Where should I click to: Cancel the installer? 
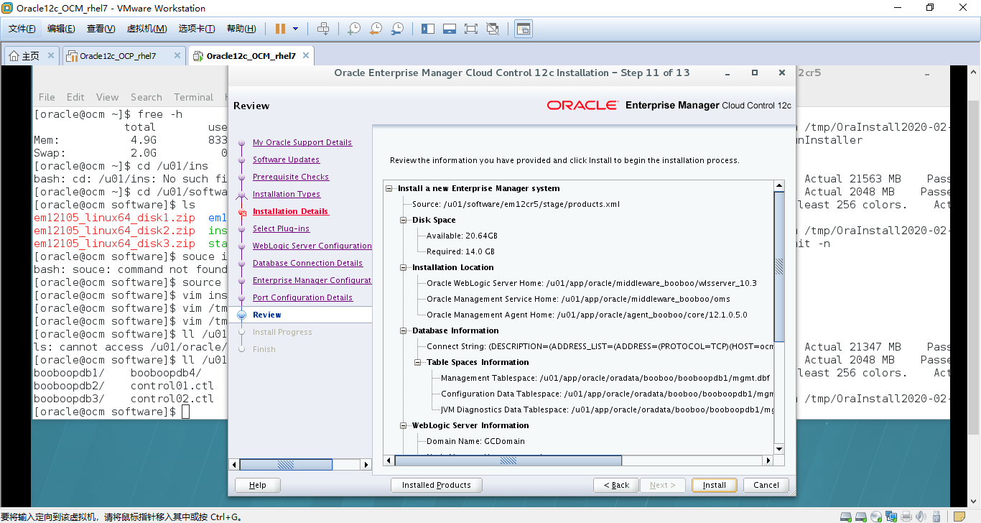[x=766, y=485]
